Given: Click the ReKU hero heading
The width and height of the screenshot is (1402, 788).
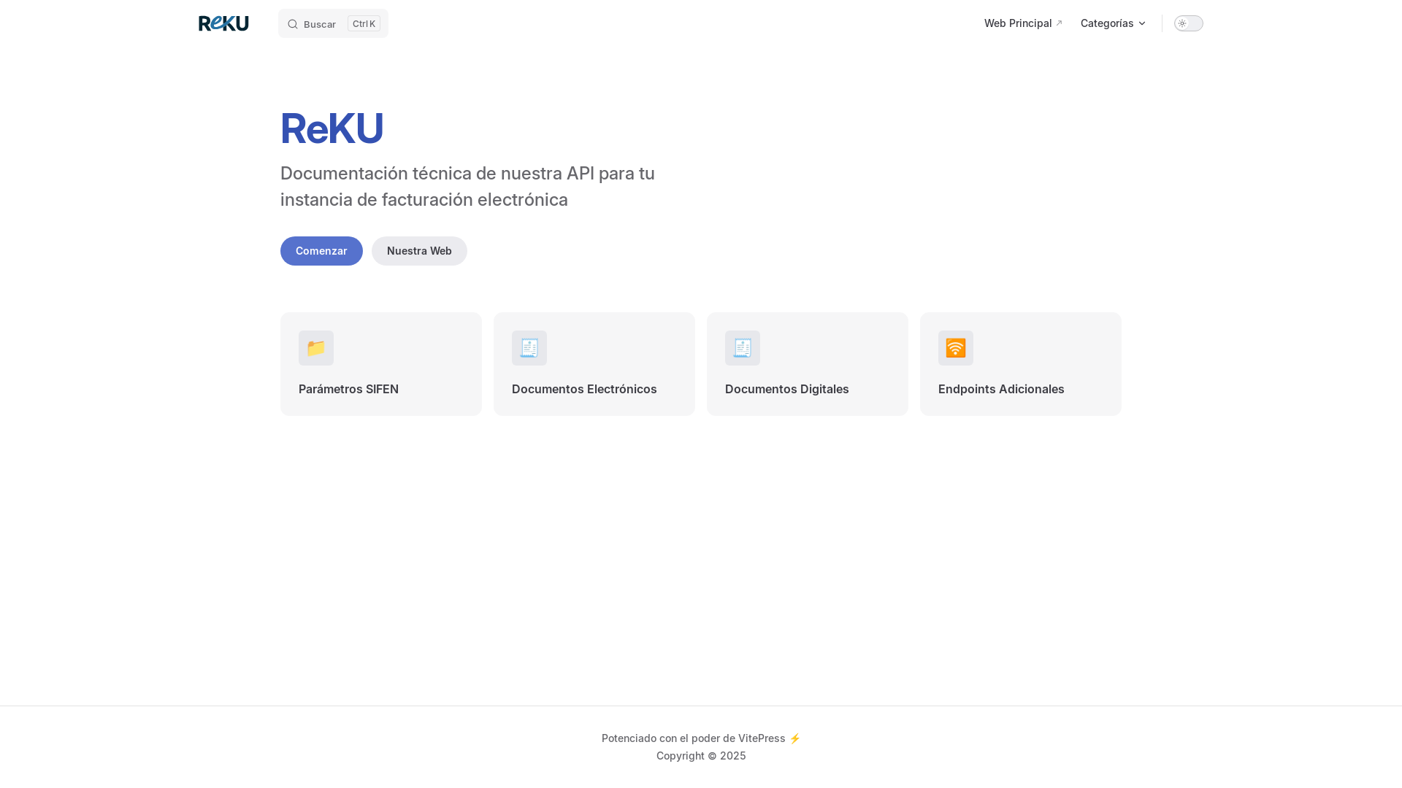Looking at the screenshot, I should [332, 128].
